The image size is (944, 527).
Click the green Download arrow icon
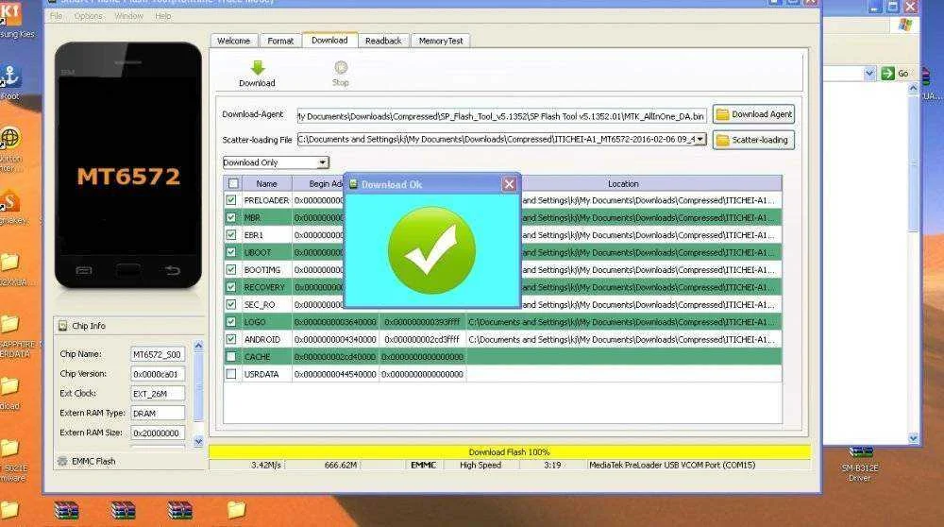click(x=257, y=67)
